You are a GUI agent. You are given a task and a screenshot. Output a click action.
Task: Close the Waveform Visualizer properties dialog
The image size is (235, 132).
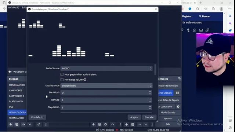coord(156,9)
